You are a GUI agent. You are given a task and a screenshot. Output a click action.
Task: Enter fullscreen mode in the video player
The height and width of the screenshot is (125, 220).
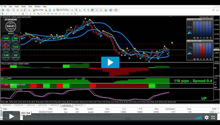pyautogui.click(x=213, y=117)
